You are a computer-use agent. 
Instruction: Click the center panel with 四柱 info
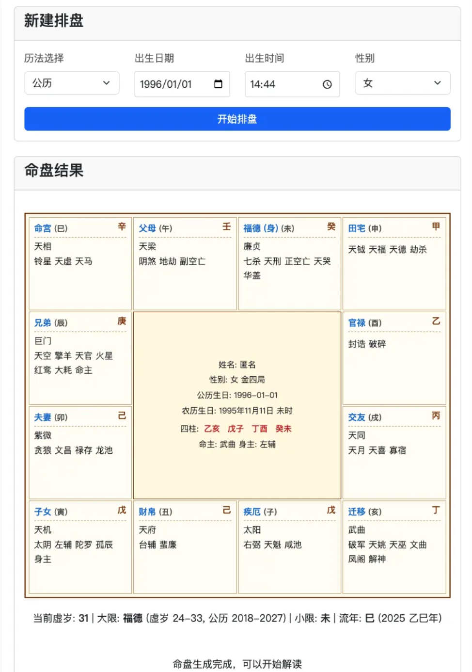tap(237, 405)
